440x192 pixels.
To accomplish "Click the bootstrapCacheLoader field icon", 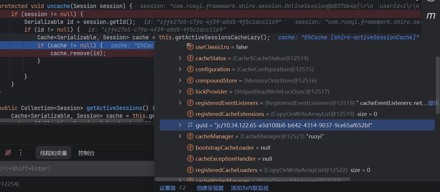I will click(190, 148).
